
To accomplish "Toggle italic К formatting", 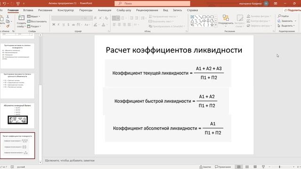I will point(58,24).
